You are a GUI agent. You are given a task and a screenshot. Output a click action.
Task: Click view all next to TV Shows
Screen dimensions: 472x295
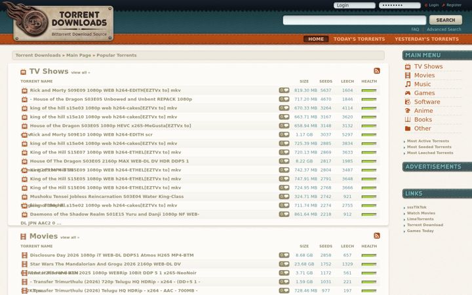pos(81,73)
